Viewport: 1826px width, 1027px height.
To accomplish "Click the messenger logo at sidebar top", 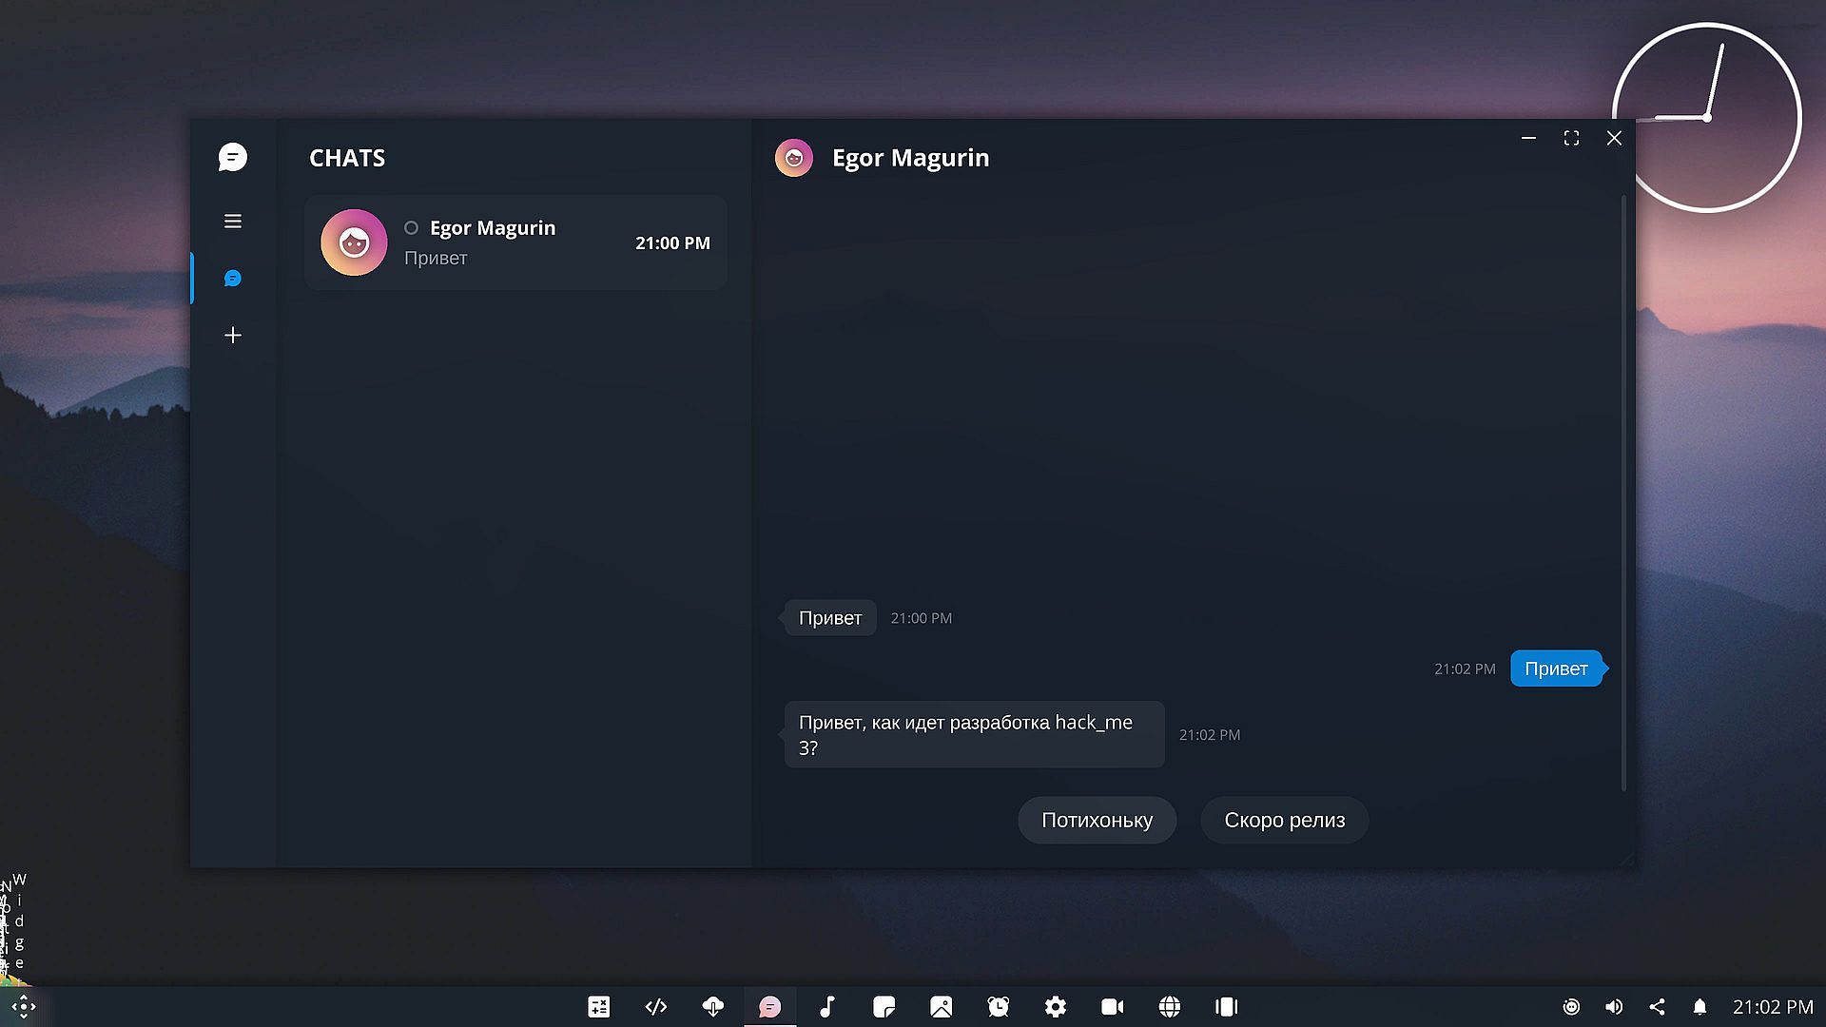I will click(x=232, y=158).
